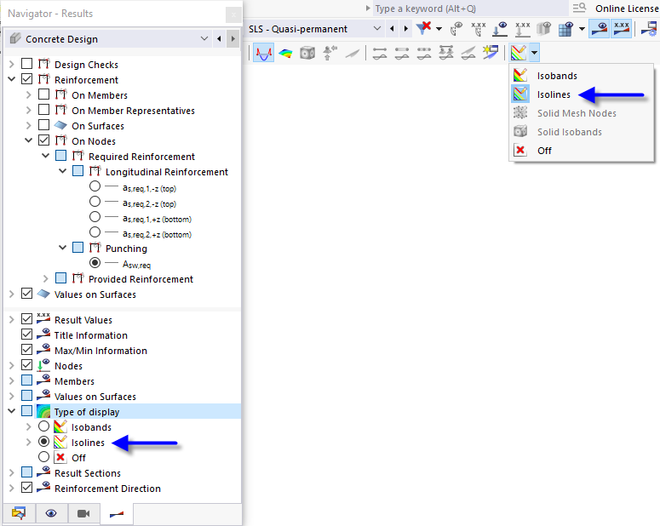The image size is (660, 526).
Task: Uncheck the On Nodes checkbox
Action: [43, 140]
